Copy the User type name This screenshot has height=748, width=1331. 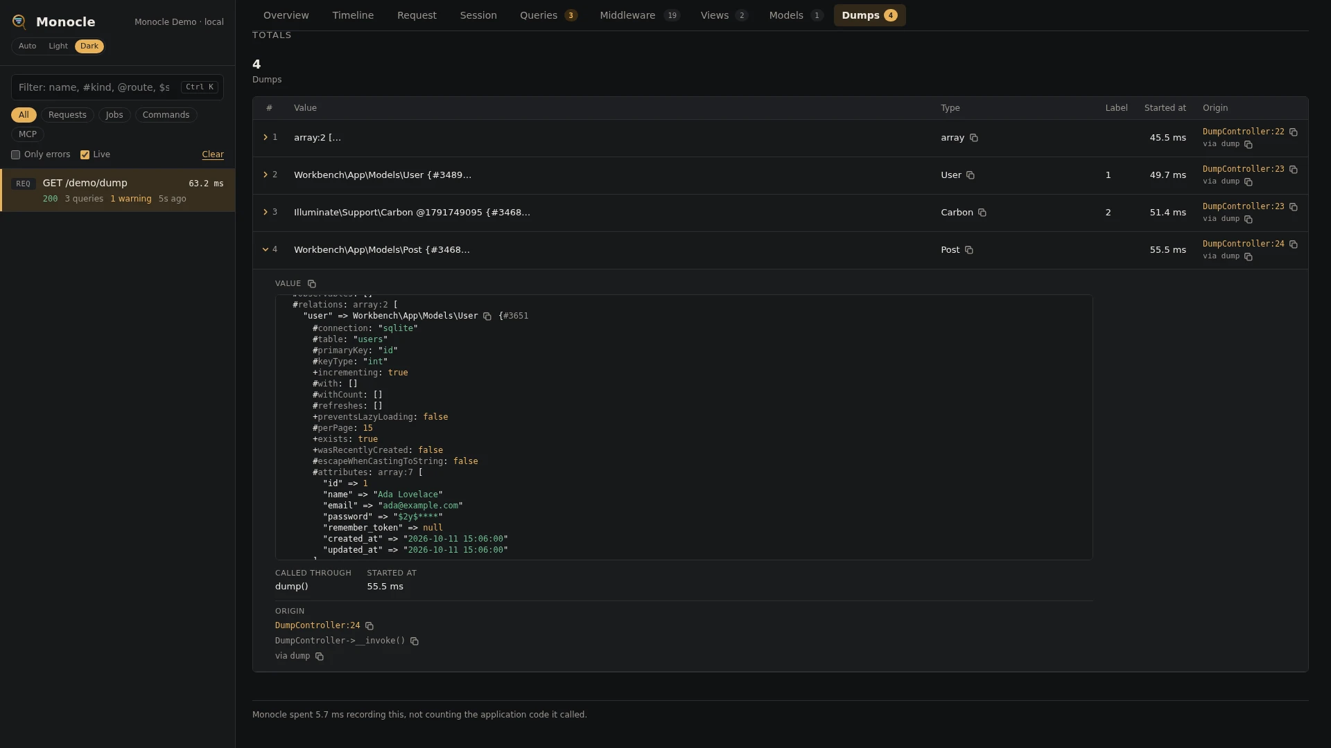[971, 175]
